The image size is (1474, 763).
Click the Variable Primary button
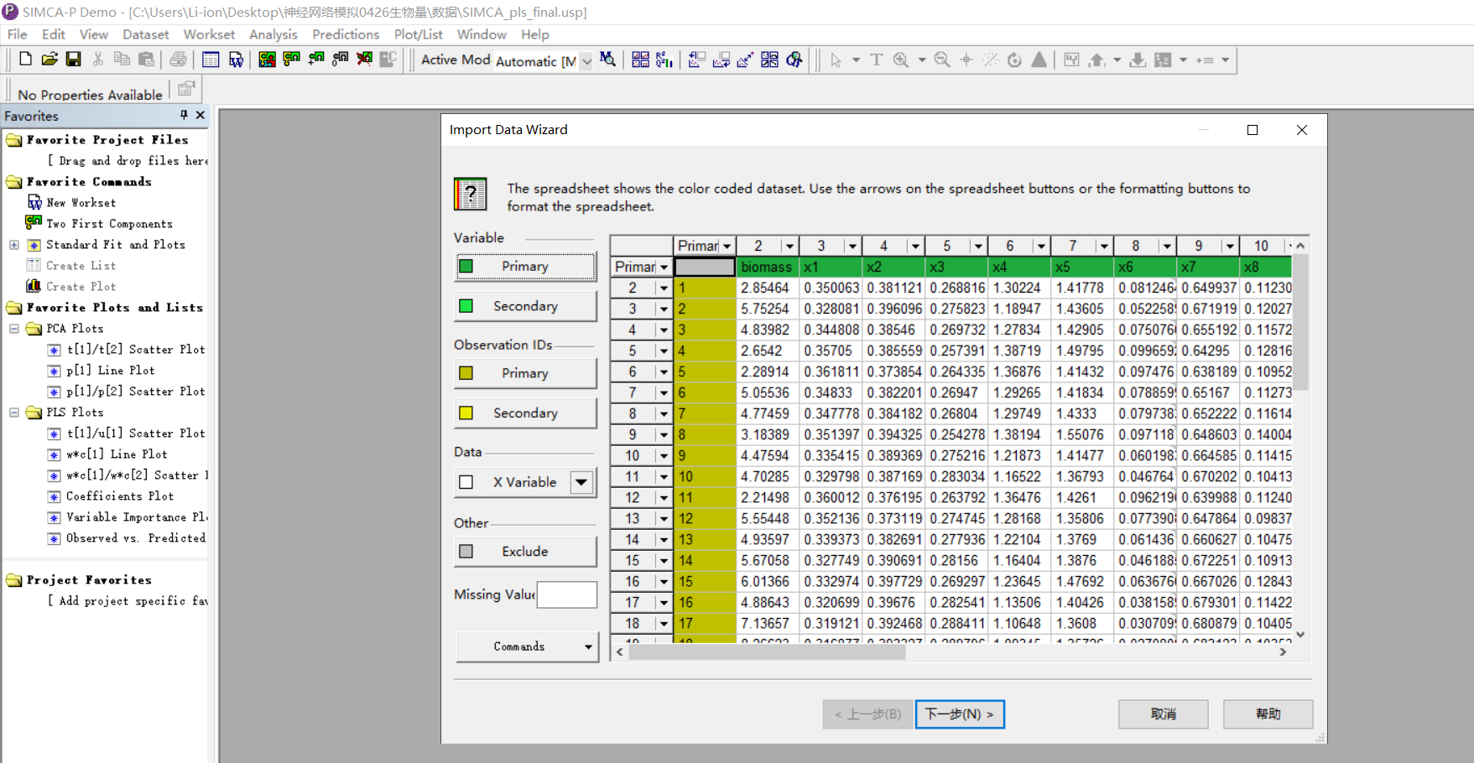(525, 266)
